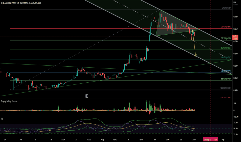Select Fibonacci label 61.80%(0.527)
The image size is (241, 142).
point(226,57)
